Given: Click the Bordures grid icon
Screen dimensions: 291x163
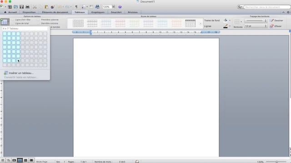Looking at the screenshot, I should tap(237, 22).
